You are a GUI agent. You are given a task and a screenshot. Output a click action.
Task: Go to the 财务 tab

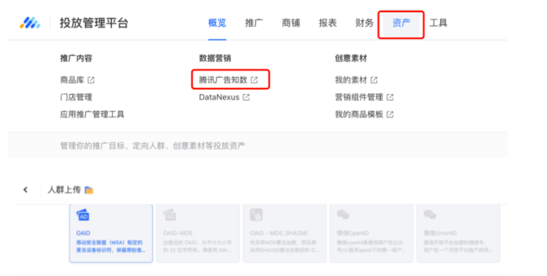click(364, 23)
